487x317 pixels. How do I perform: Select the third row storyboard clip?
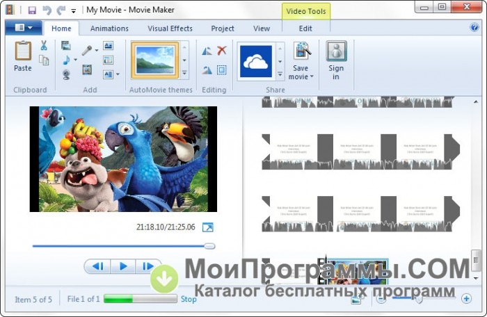(360, 214)
